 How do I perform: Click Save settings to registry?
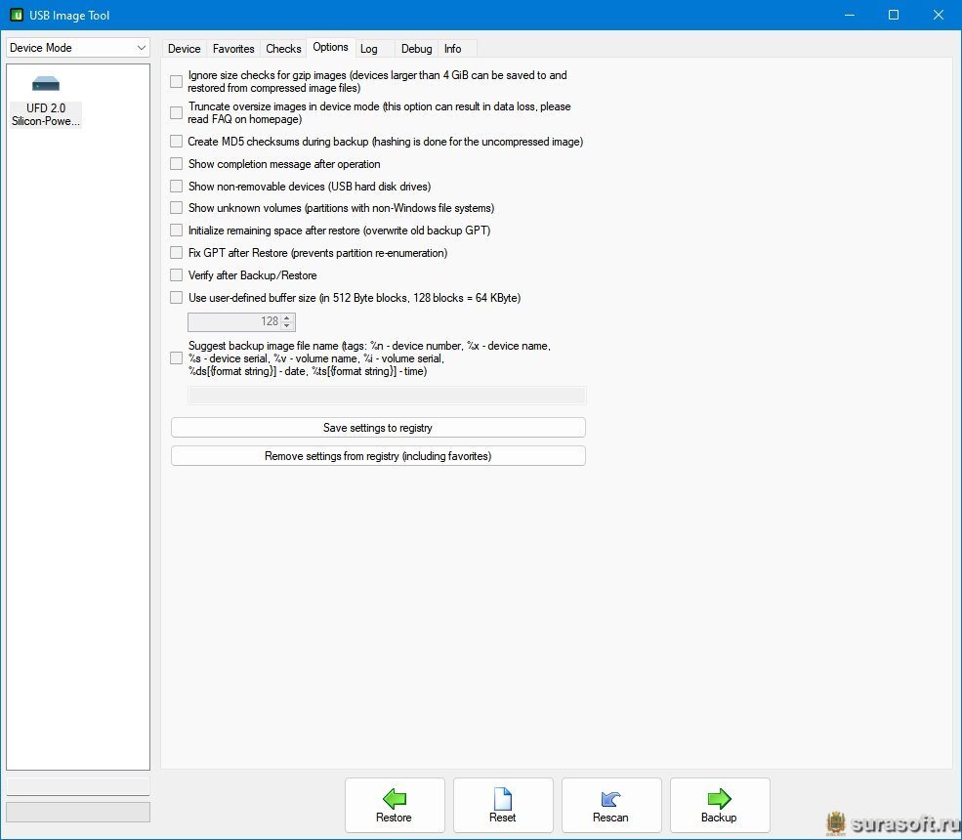(x=378, y=428)
